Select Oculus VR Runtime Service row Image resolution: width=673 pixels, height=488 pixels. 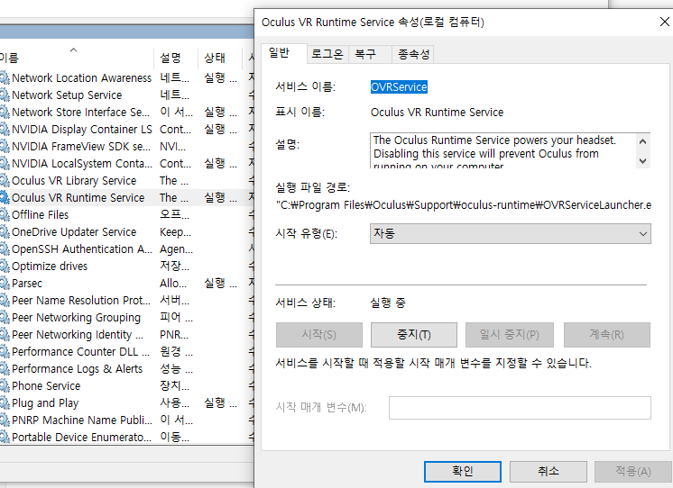[x=127, y=197]
